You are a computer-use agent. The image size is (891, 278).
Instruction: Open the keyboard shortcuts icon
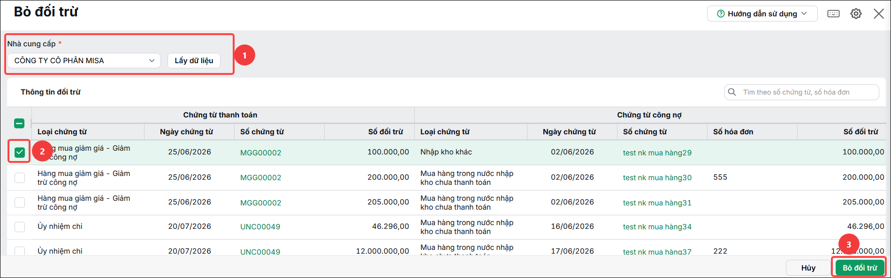click(833, 14)
